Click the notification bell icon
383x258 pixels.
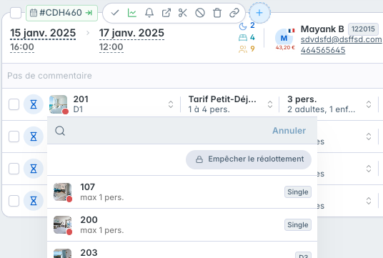pyautogui.click(x=149, y=13)
